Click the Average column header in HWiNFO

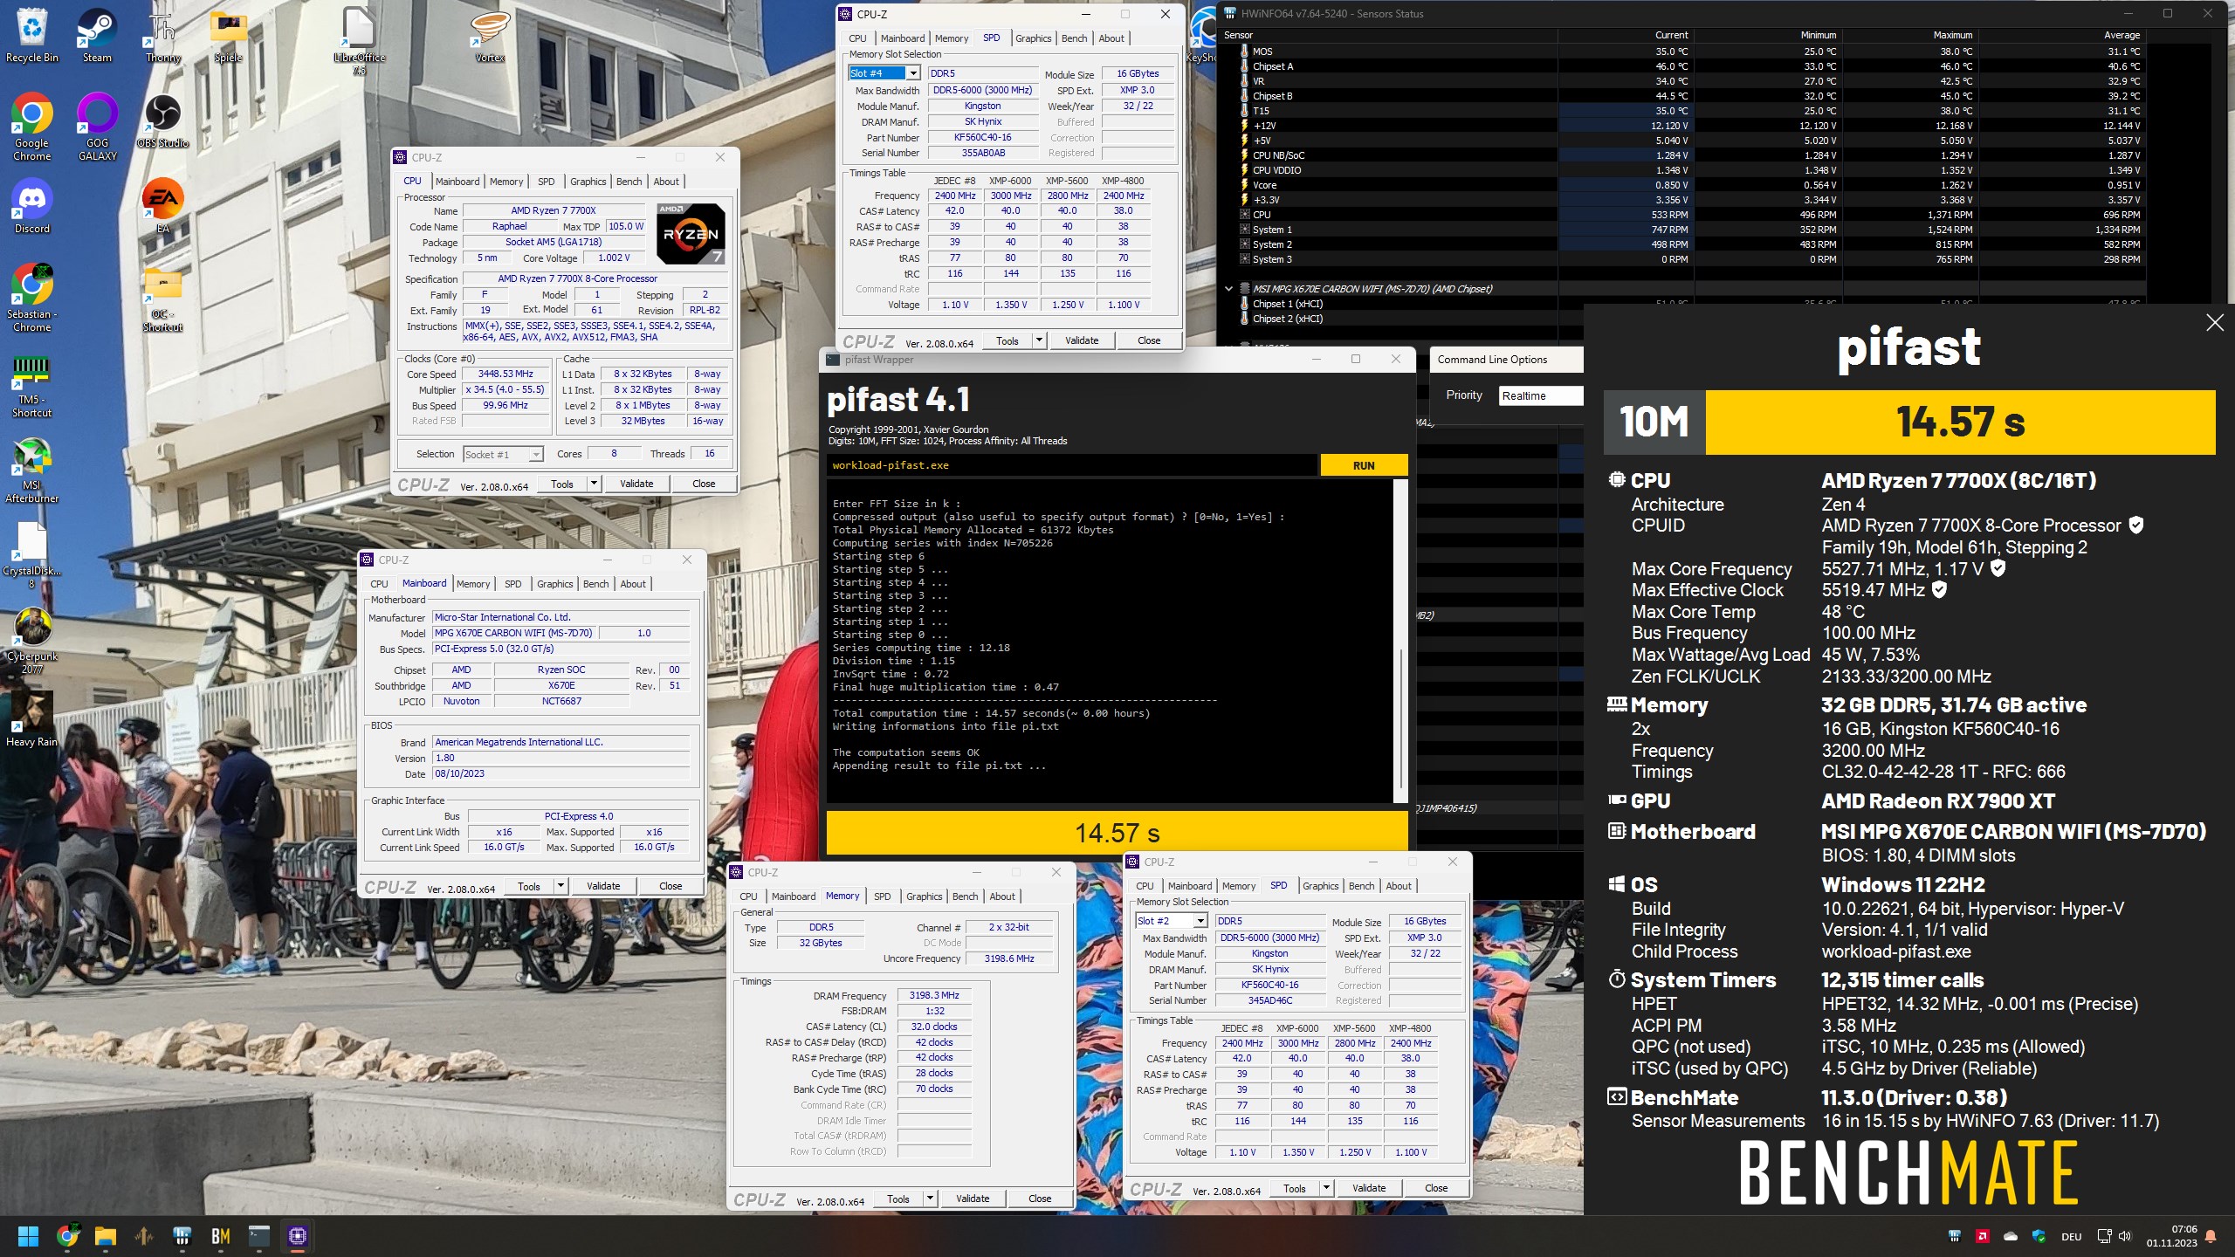(x=2122, y=35)
